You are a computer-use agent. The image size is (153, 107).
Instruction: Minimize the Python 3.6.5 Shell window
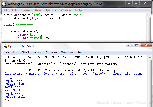[130, 45]
